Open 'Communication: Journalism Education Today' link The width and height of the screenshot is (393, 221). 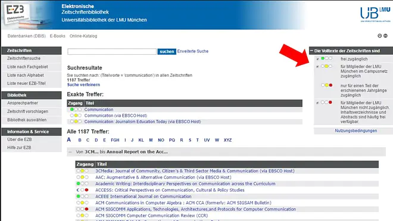pos(143,122)
